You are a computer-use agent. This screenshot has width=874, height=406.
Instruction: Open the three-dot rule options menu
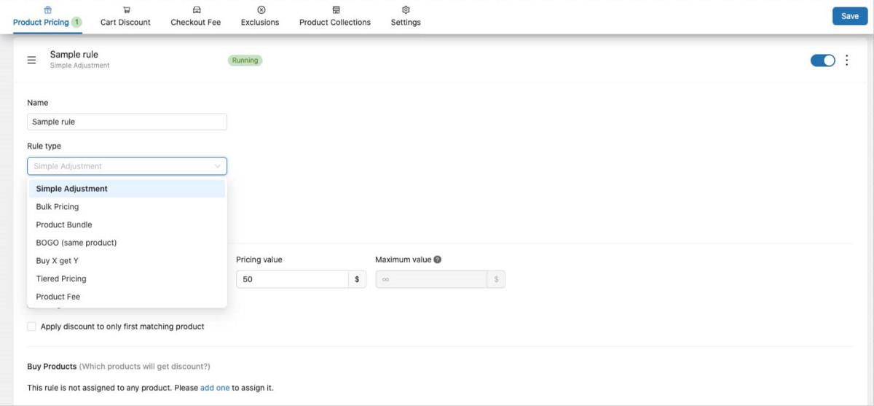[x=846, y=60]
